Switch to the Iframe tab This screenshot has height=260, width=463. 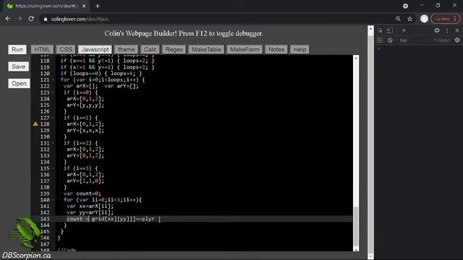126,50
